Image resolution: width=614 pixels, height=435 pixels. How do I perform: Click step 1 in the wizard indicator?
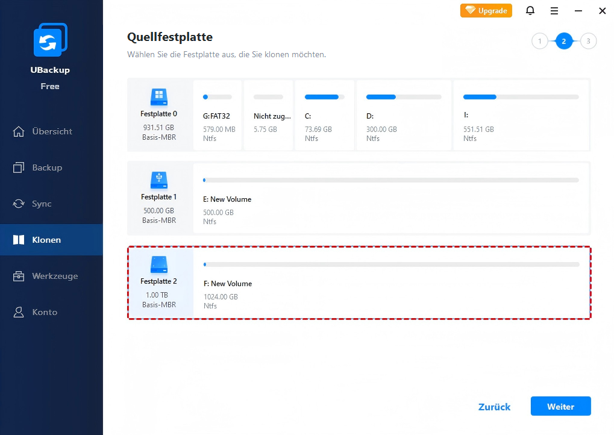(539, 42)
